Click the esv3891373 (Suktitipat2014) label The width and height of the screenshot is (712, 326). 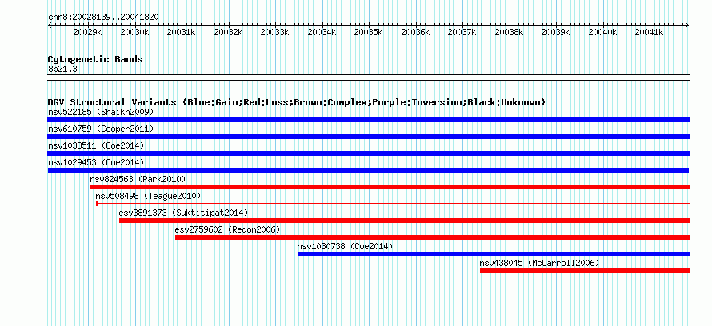point(183,213)
